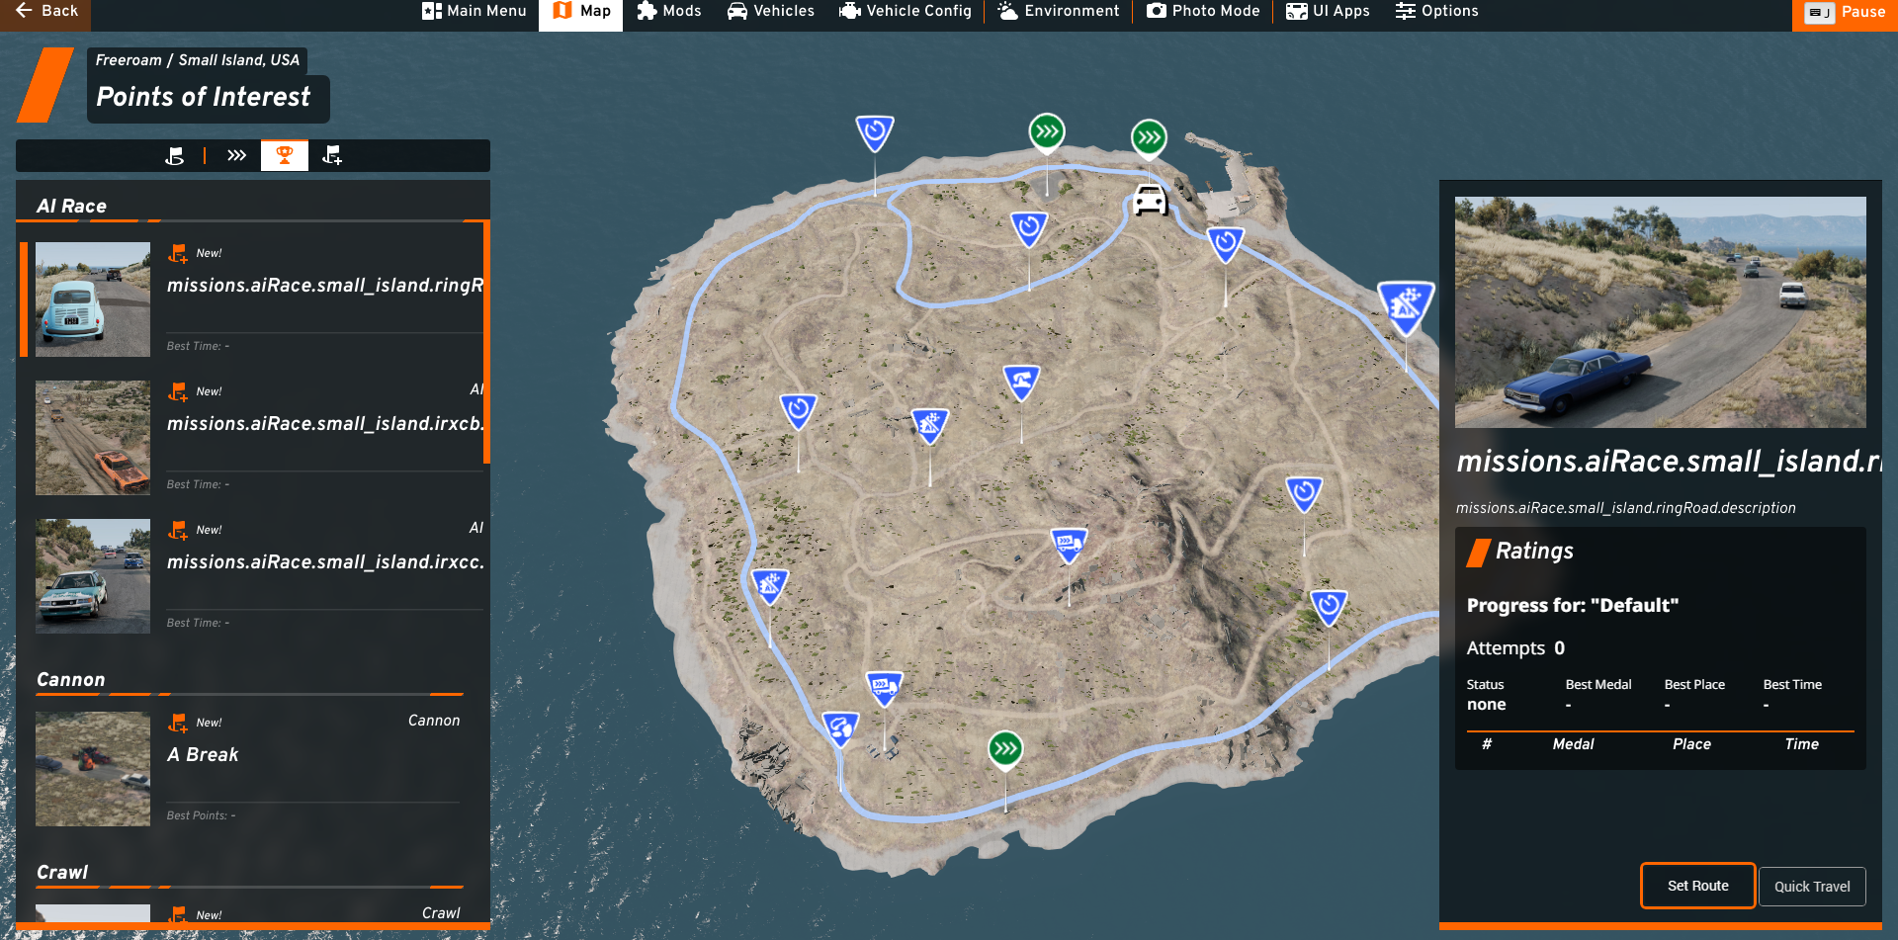Click the New! flag icon on the irxcb mission
This screenshot has height=940, width=1898.
click(x=177, y=392)
